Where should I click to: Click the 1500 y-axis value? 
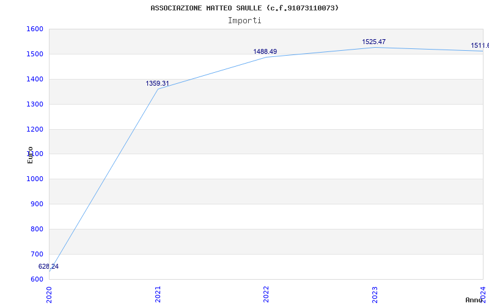tap(35, 54)
